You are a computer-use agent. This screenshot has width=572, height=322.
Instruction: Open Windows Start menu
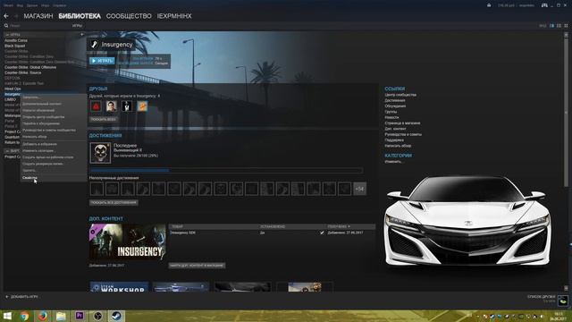[x=7, y=316]
